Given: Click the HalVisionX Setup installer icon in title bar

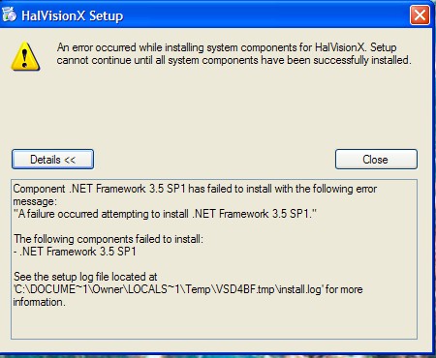Looking at the screenshot, I should tap(9, 15).
